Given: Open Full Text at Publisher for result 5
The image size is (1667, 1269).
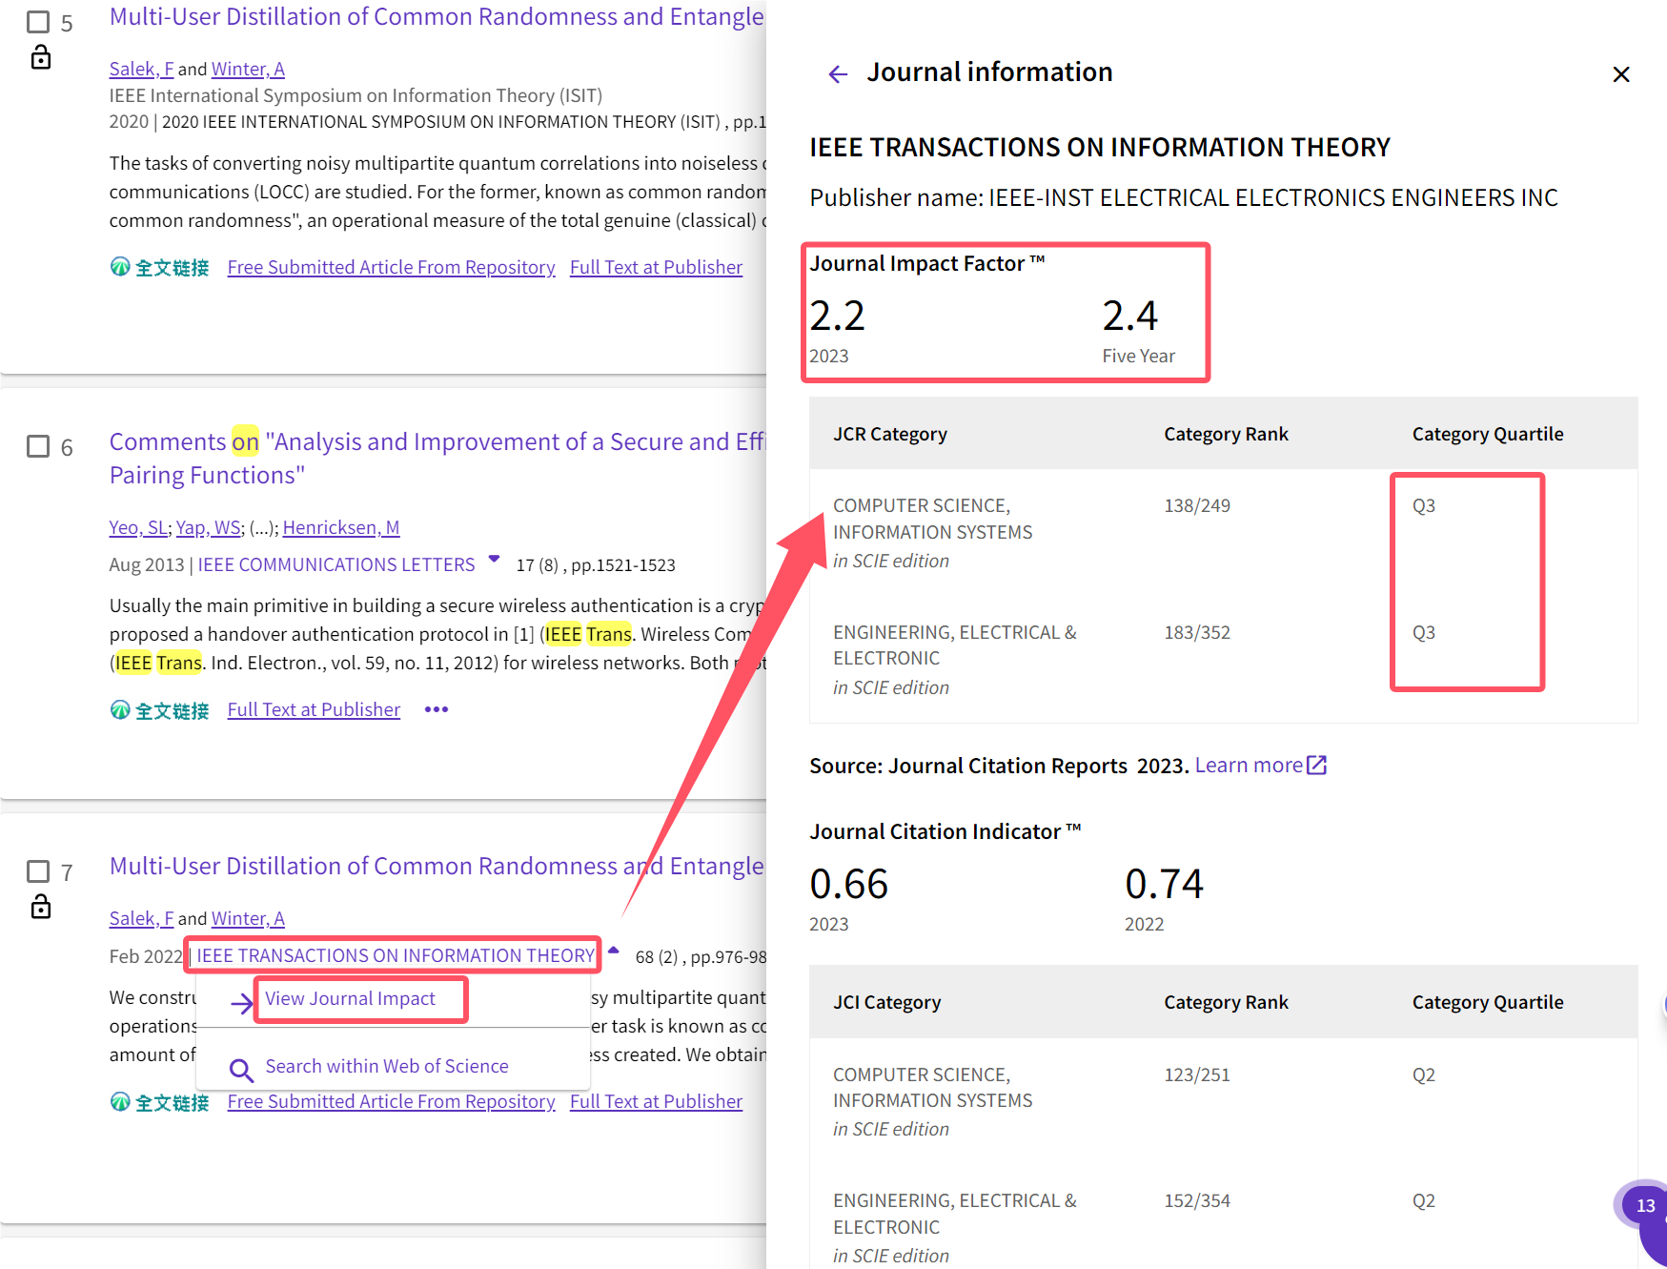Looking at the screenshot, I should coord(656,267).
